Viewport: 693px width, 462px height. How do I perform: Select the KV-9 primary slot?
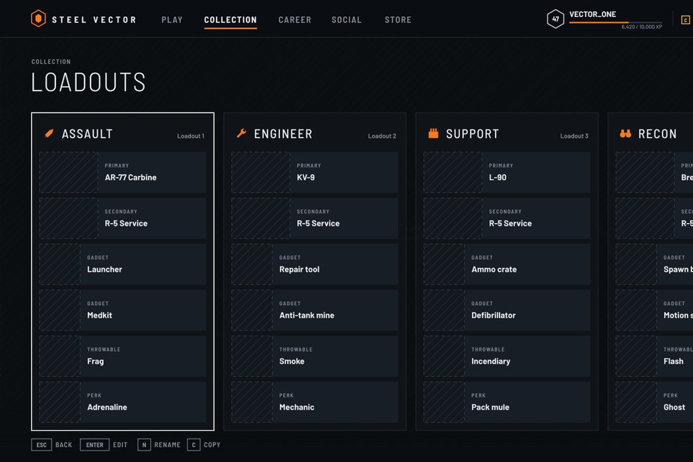point(315,172)
